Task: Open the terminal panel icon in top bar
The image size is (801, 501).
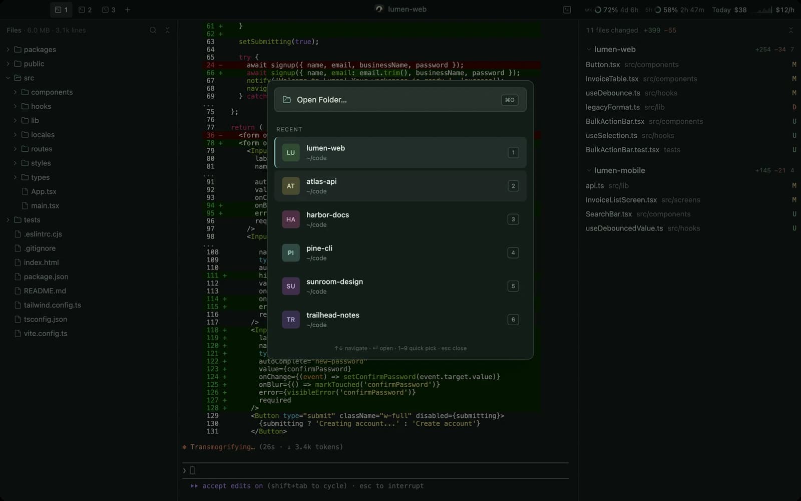Action: pyautogui.click(x=567, y=10)
